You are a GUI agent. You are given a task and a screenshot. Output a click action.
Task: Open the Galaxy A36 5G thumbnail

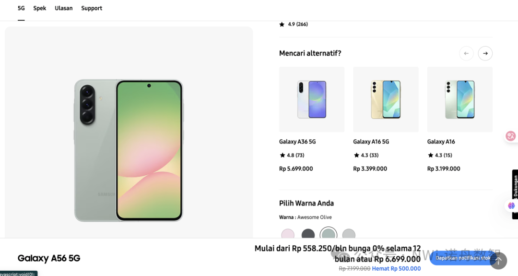click(x=312, y=99)
